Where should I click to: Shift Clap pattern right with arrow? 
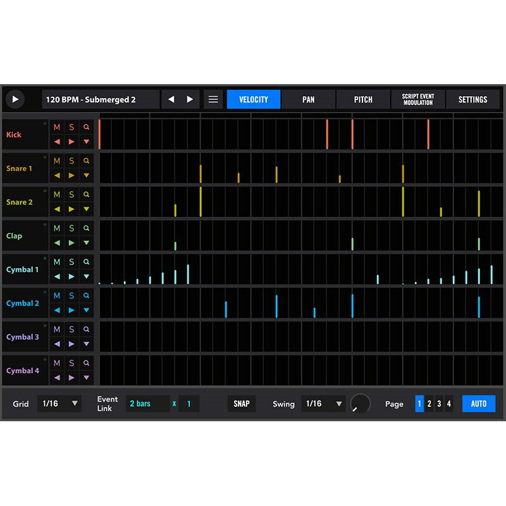[x=71, y=243]
